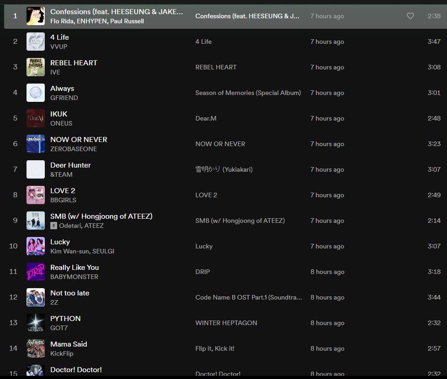447x379 pixels.
Task: Click the Lucky album cover thumbnail
Action: [x=36, y=246]
